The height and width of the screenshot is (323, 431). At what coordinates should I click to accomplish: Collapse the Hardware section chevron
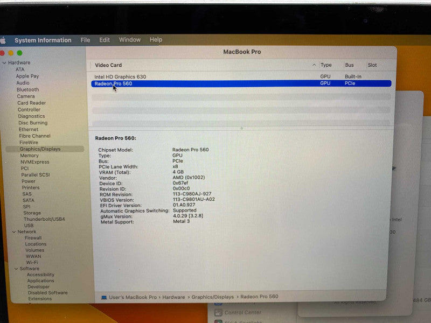pos(4,62)
